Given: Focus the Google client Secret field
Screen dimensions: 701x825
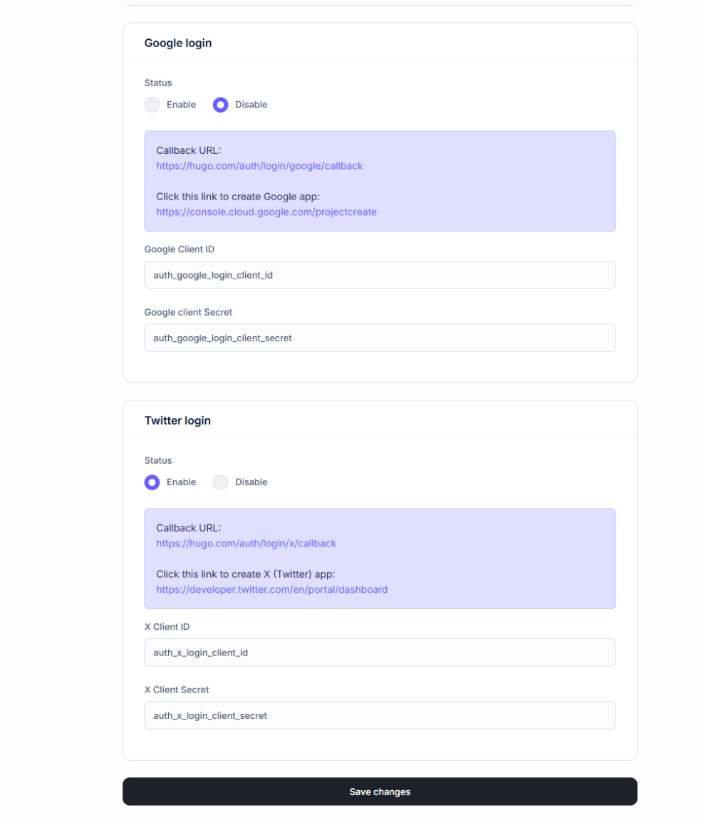Looking at the screenshot, I should (380, 338).
